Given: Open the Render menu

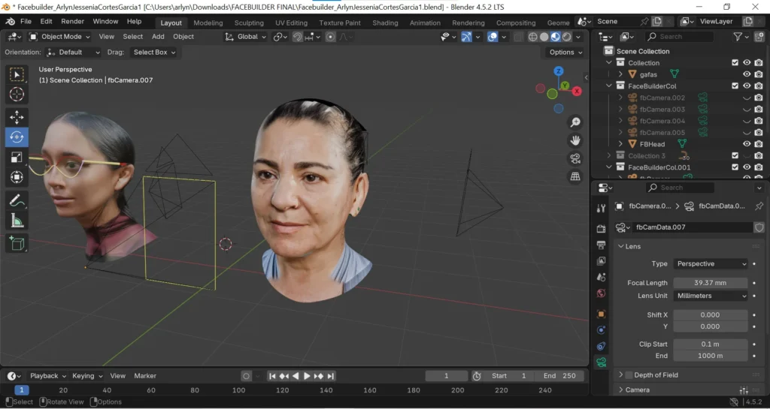Looking at the screenshot, I should pyautogui.click(x=72, y=22).
